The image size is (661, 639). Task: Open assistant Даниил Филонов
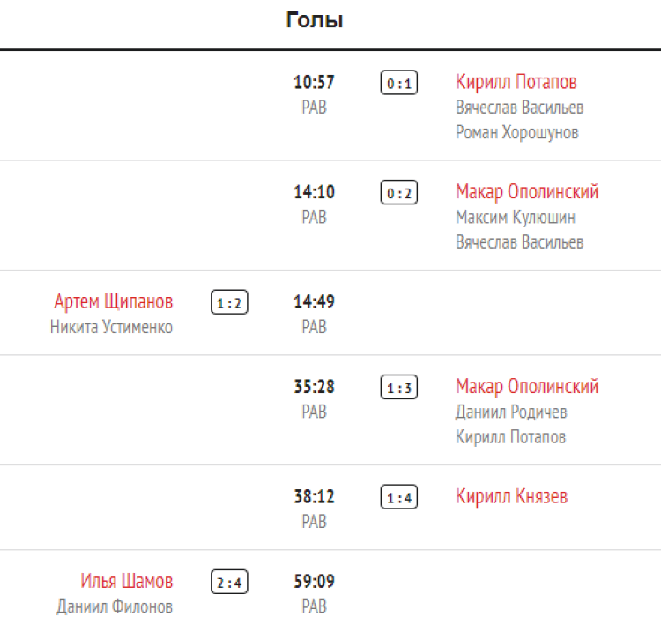[x=115, y=607]
